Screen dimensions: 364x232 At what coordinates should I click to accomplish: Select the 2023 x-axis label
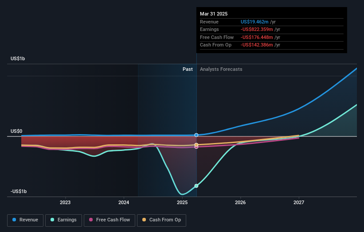click(x=65, y=202)
